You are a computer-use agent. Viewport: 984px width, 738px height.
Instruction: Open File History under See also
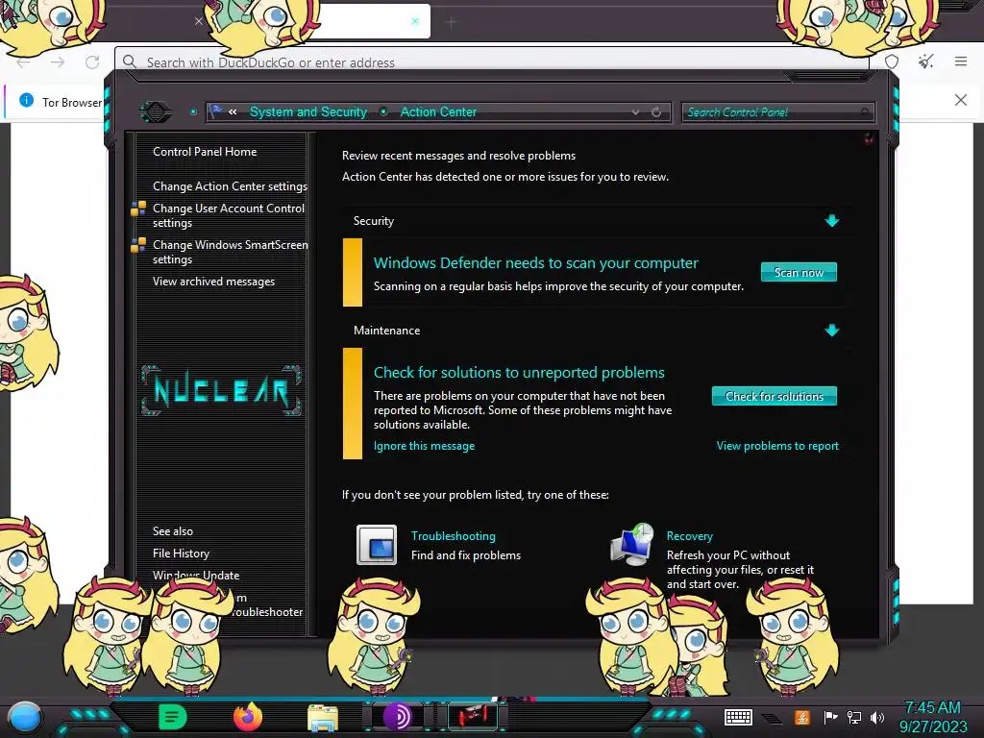click(181, 553)
